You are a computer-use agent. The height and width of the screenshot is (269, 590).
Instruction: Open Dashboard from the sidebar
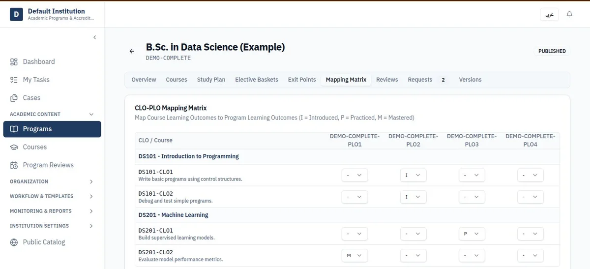coord(52,62)
